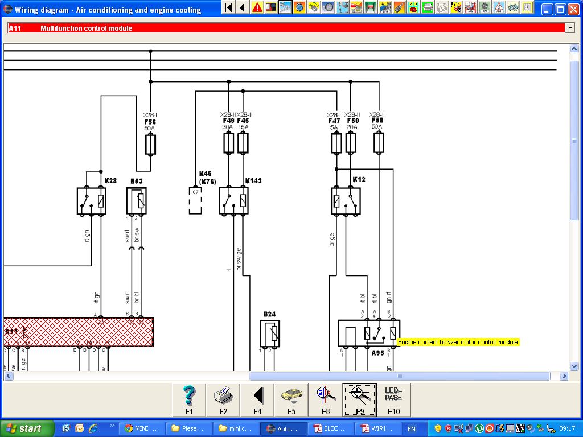Screen dimensions: 583x437
Task: Open the component dropdown arrow beside A11
Action: pyautogui.click(x=569, y=28)
